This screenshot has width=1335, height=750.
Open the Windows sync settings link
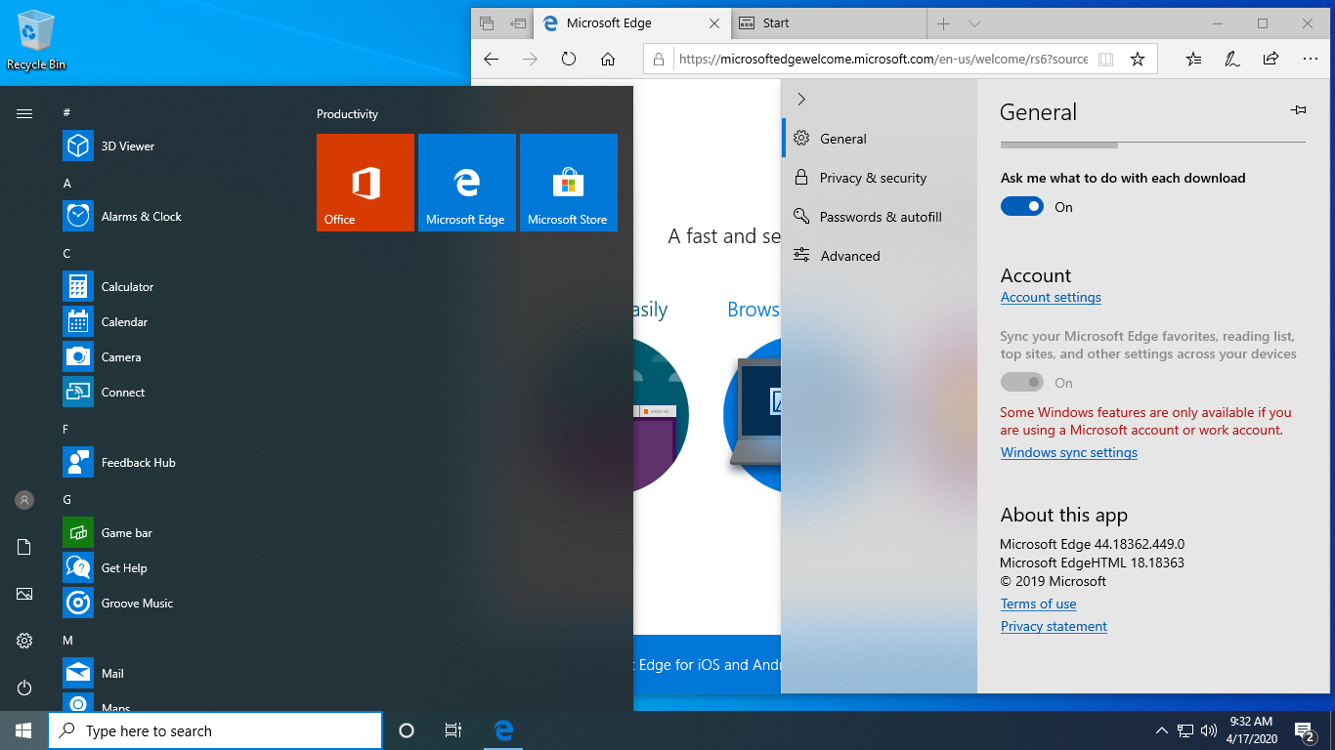point(1068,453)
